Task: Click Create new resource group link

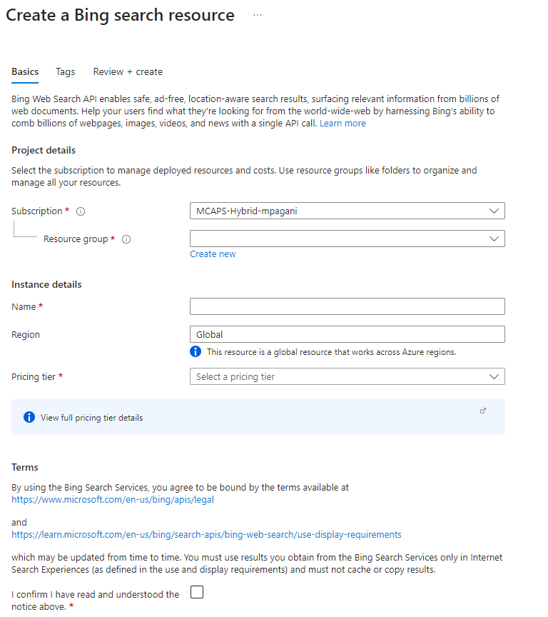Action: [x=213, y=254]
